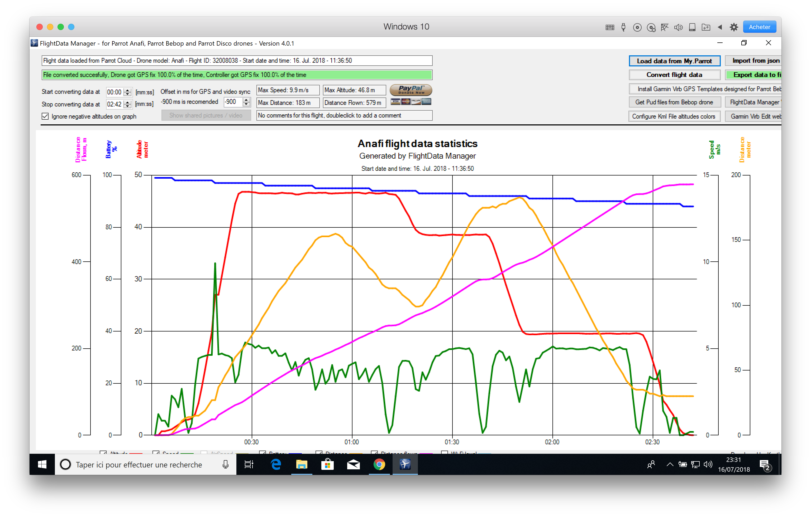The height and width of the screenshot is (517, 811).
Task: Click the Cortana circle icon in the search box
Action: [65, 465]
